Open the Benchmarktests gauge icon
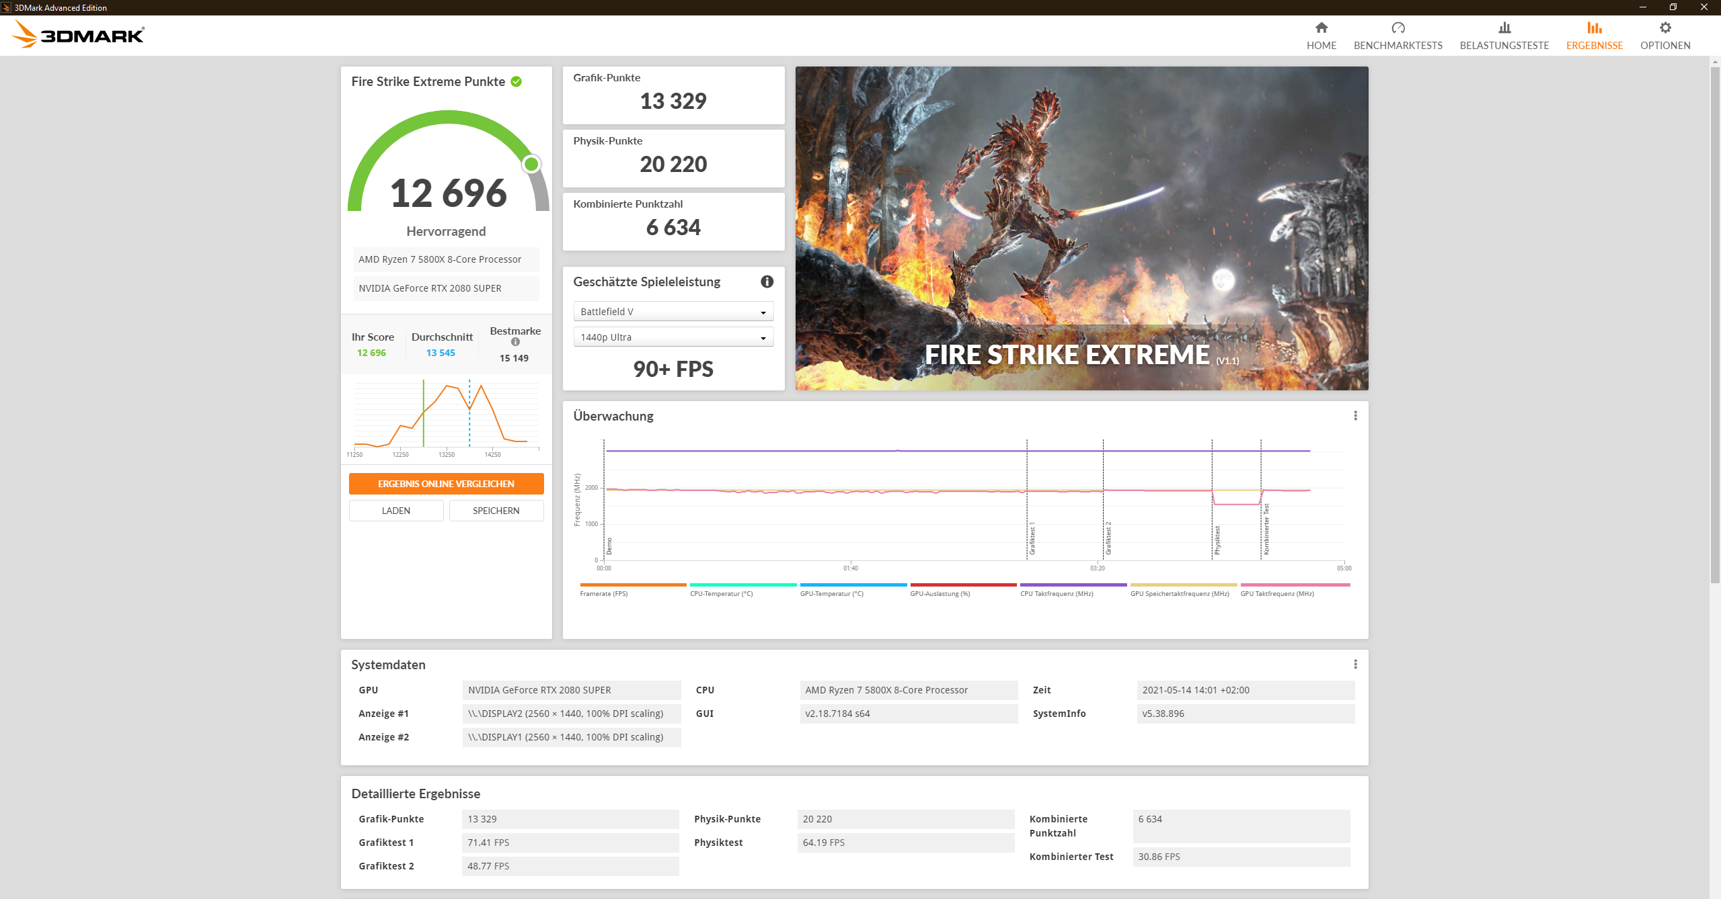This screenshot has width=1721, height=899. point(1398,28)
